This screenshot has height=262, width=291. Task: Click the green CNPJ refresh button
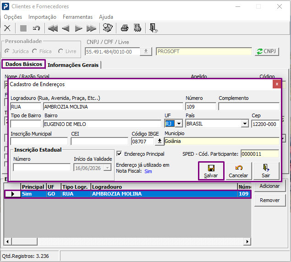coord(267,51)
